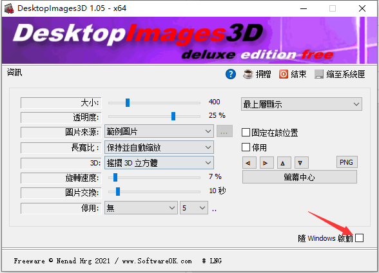This screenshot has width=379, height=273.
Task: Click the # LNG language link
Action: (212, 261)
